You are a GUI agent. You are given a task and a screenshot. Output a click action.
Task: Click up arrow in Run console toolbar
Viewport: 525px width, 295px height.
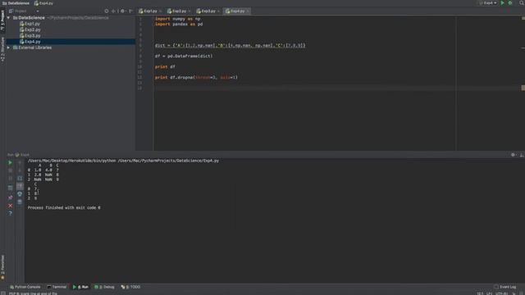tap(20, 163)
